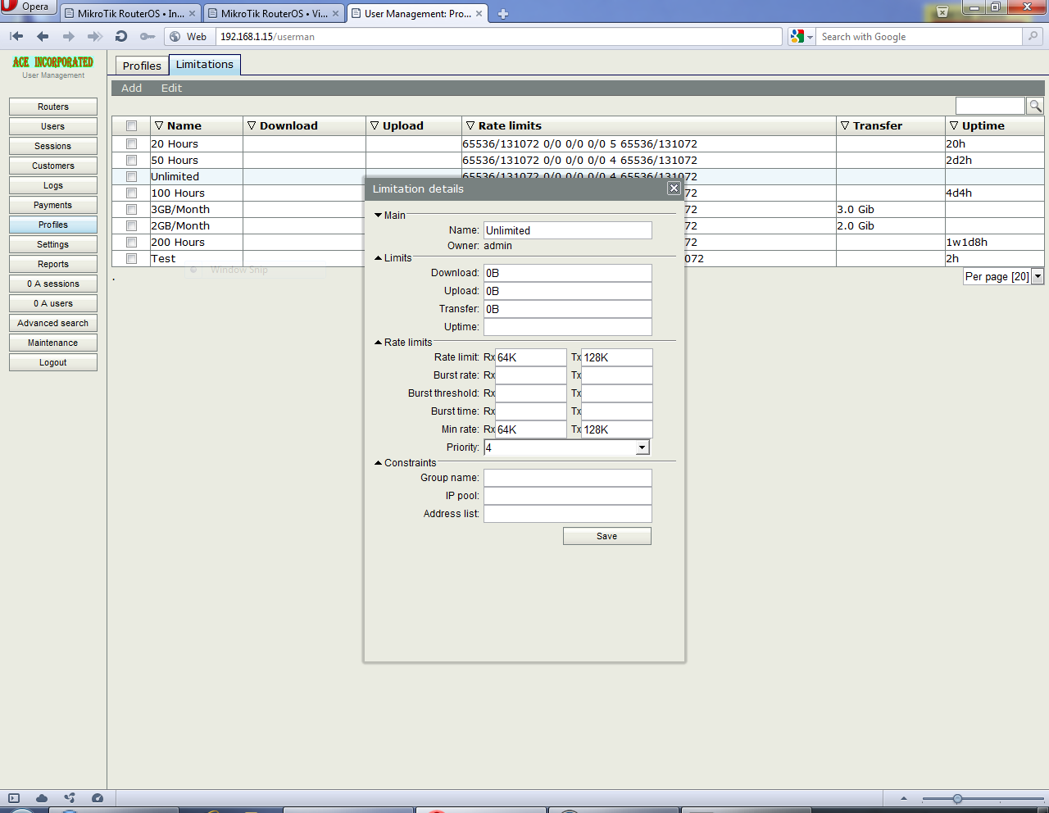Click the Fast Forward navigation arrow
This screenshot has width=1049, height=813.
95,36
